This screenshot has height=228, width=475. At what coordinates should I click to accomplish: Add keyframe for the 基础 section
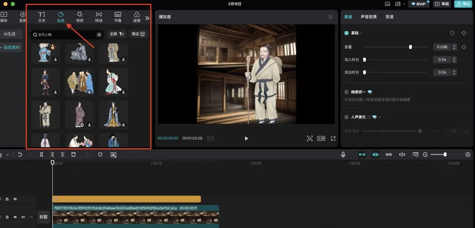pyautogui.click(x=464, y=33)
